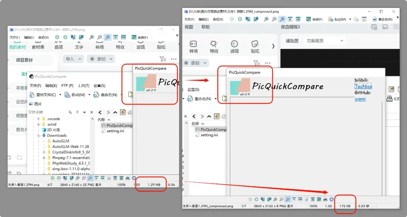Screen dimensions: 407x217
Task: Toggle the 录制 record button in left window
Action: pyautogui.click(x=101, y=59)
